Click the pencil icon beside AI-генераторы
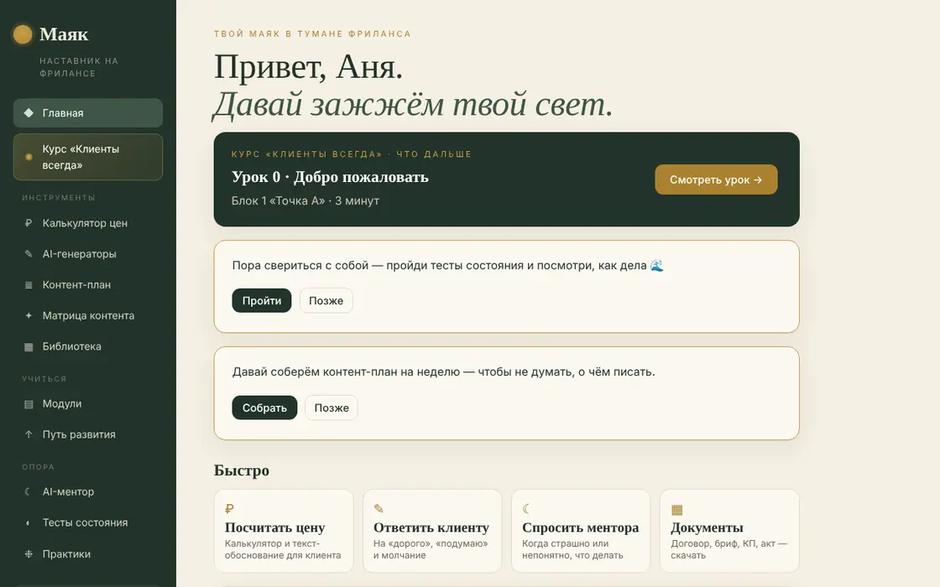This screenshot has height=587, width=940. pos(29,254)
